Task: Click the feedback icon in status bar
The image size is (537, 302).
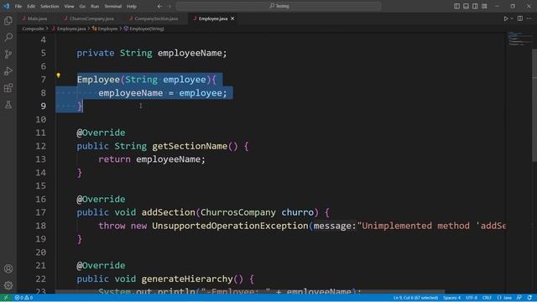Action: [519, 298]
